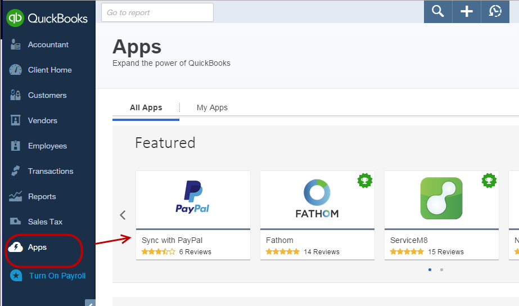Open the Sync with PayPal title
The height and width of the screenshot is (306, 519).
click(172, 240)
